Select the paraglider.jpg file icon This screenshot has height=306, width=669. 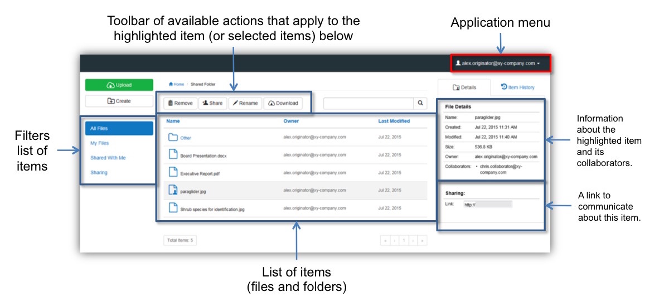pos(173,190)
